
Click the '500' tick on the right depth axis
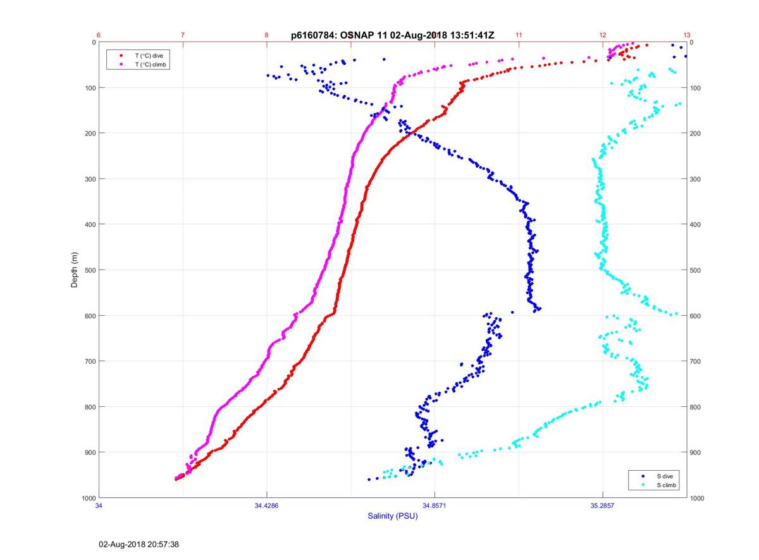[x=696, y=270]
